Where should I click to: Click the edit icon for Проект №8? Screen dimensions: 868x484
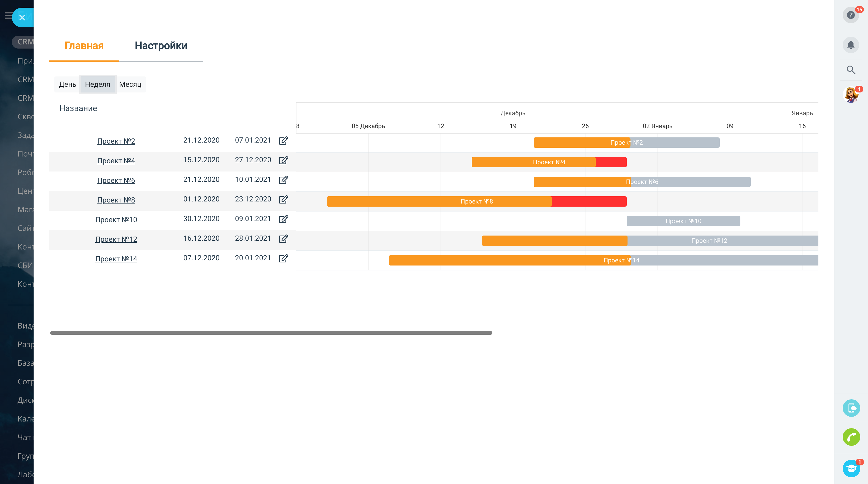(x=283, y=199)
